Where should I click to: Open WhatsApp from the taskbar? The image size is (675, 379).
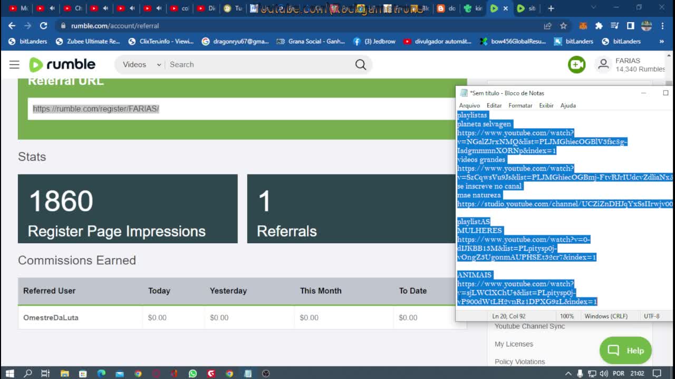pyautogui.click(x=192, y=373)
